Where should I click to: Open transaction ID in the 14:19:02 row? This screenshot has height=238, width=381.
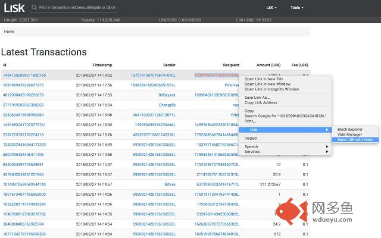coord(24,76)
